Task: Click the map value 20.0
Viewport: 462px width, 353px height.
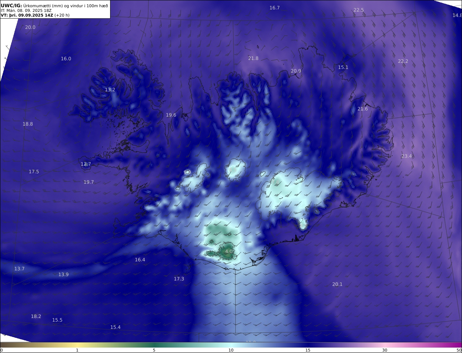Action: 30,27
